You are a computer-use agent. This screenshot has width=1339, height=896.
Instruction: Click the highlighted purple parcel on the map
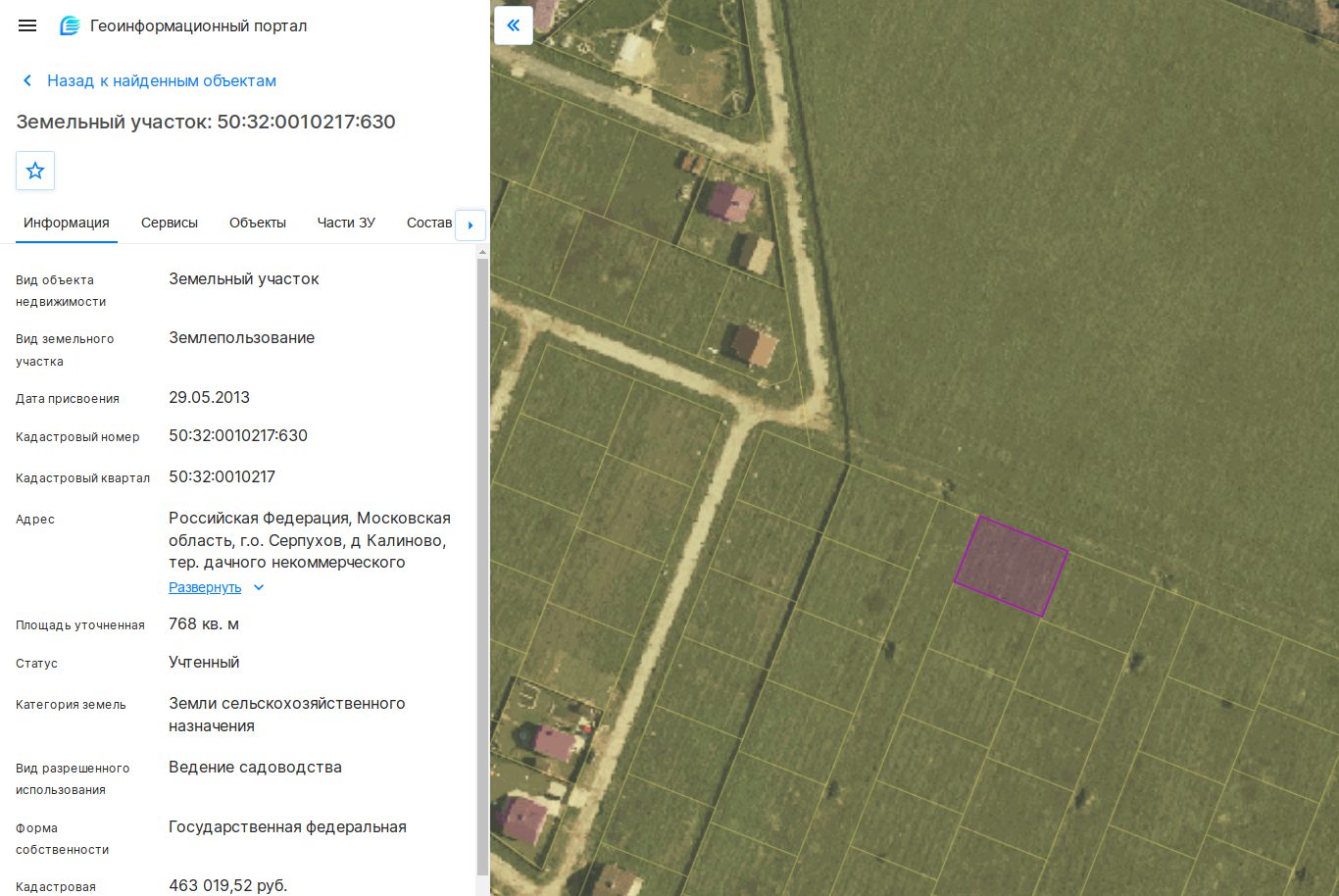1011,567
